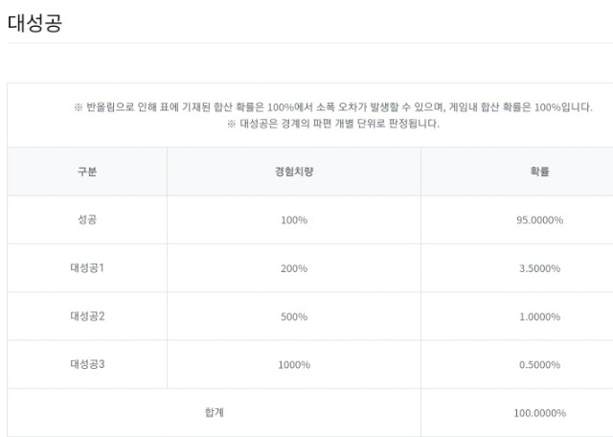The height and width of the screenshot is (437, 613).
Task: Click the 성공 row label
Action: point(86,219)
